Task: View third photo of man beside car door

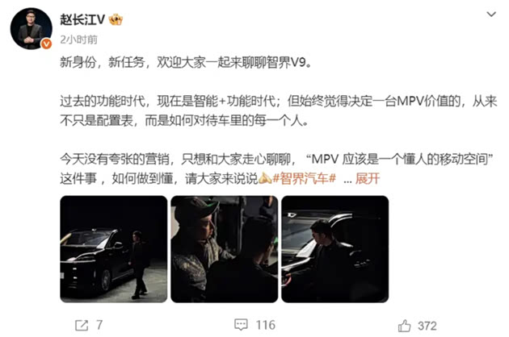Action: (335, 249)
